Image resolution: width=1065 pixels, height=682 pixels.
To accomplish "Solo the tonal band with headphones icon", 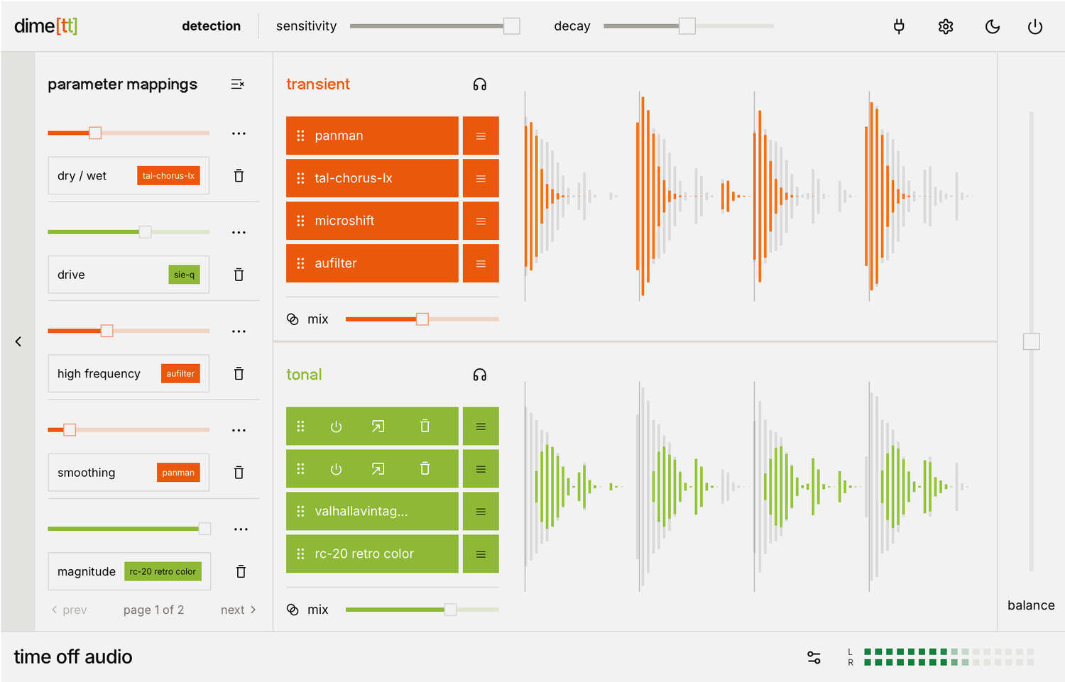I will point(480,375).
